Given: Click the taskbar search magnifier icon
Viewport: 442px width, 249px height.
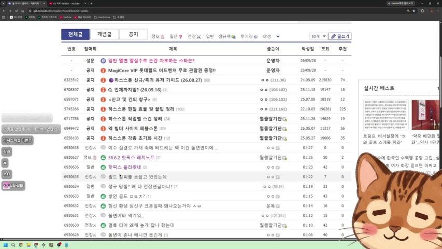Looking at the screenshot, I should pyautogui.click(x=13, y=245).
